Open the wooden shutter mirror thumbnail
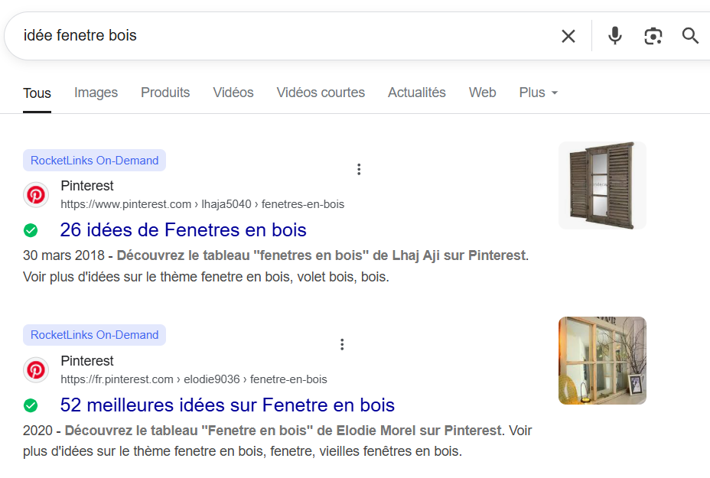Screen dimensions: 710x478 [602, 186]
